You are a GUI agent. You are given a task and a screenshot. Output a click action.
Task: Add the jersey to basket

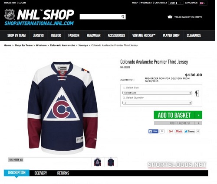tap(178, 115)
